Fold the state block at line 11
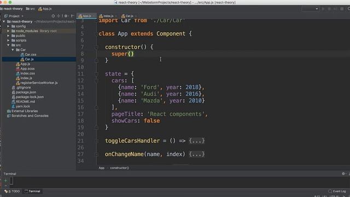 pos(97,74)
